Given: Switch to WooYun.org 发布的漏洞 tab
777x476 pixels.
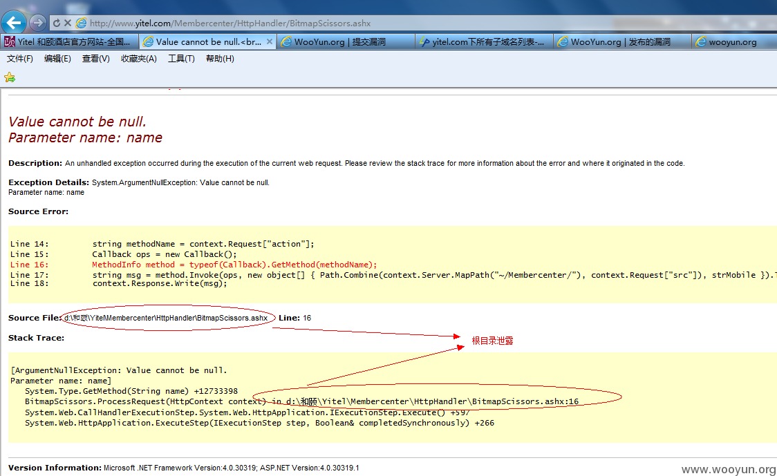Looking at the screenshot, I should [622, 41].
